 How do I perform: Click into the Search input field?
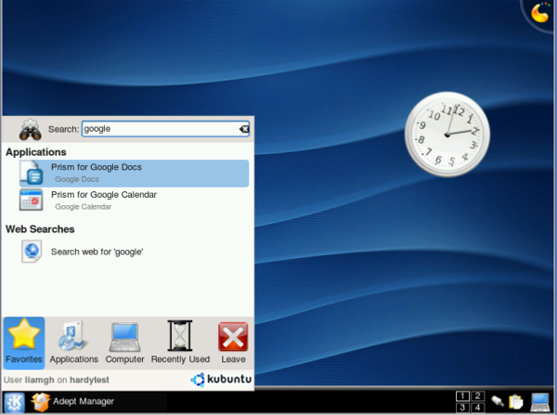[x=165, y=129]
